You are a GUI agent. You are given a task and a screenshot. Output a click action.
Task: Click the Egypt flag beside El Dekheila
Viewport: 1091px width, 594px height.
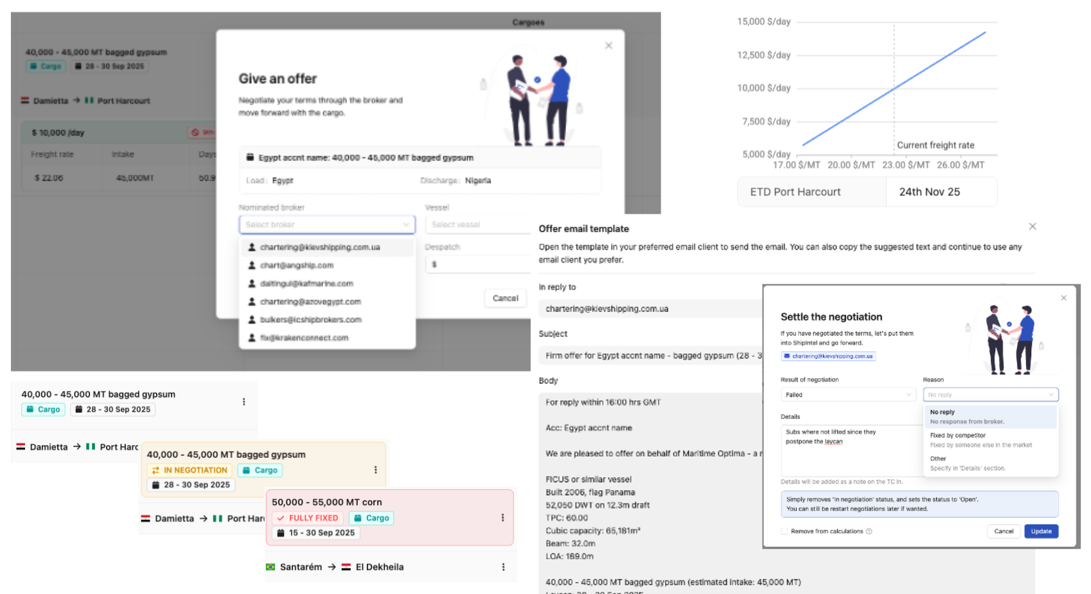[346, 567]
